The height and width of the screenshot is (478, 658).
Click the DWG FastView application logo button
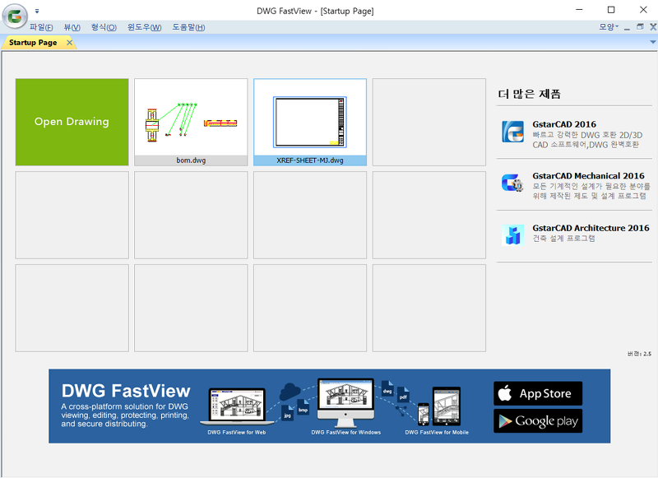[15, 16]
